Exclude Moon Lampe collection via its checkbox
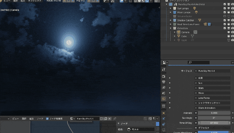 (225, 12)
